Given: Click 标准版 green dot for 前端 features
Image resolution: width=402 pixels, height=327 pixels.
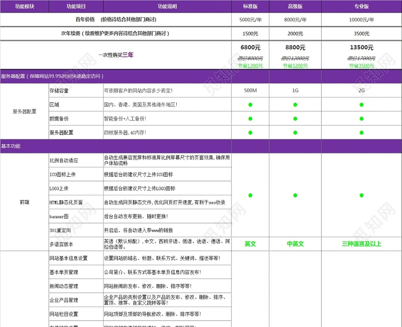Looking at the screenshot, I should tap(250, 195).
